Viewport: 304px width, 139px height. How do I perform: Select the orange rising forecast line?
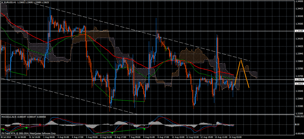(238, 73)
